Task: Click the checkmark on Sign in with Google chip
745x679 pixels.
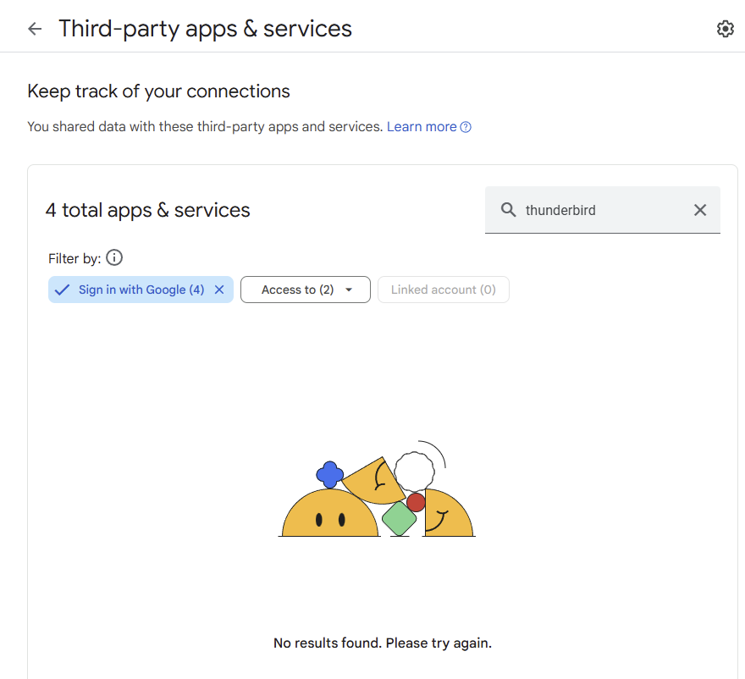Action: click(x=62, y=290)
